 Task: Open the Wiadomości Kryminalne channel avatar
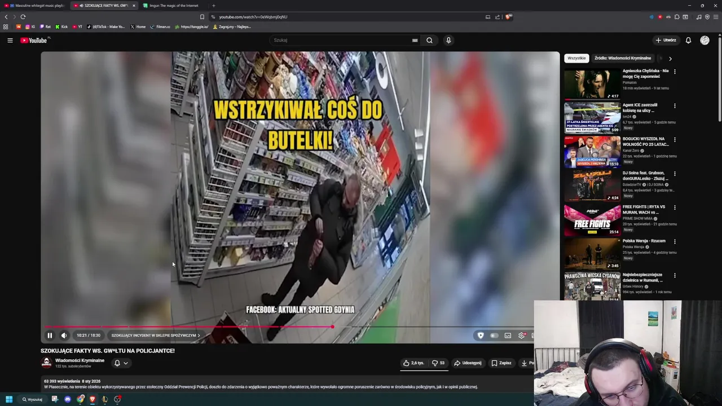(x=46, y=363)
